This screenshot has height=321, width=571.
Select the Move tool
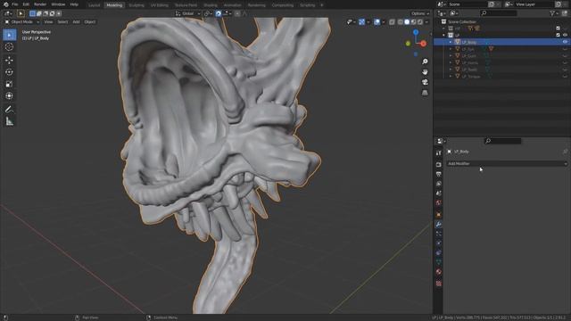click(x=10, y=60)
